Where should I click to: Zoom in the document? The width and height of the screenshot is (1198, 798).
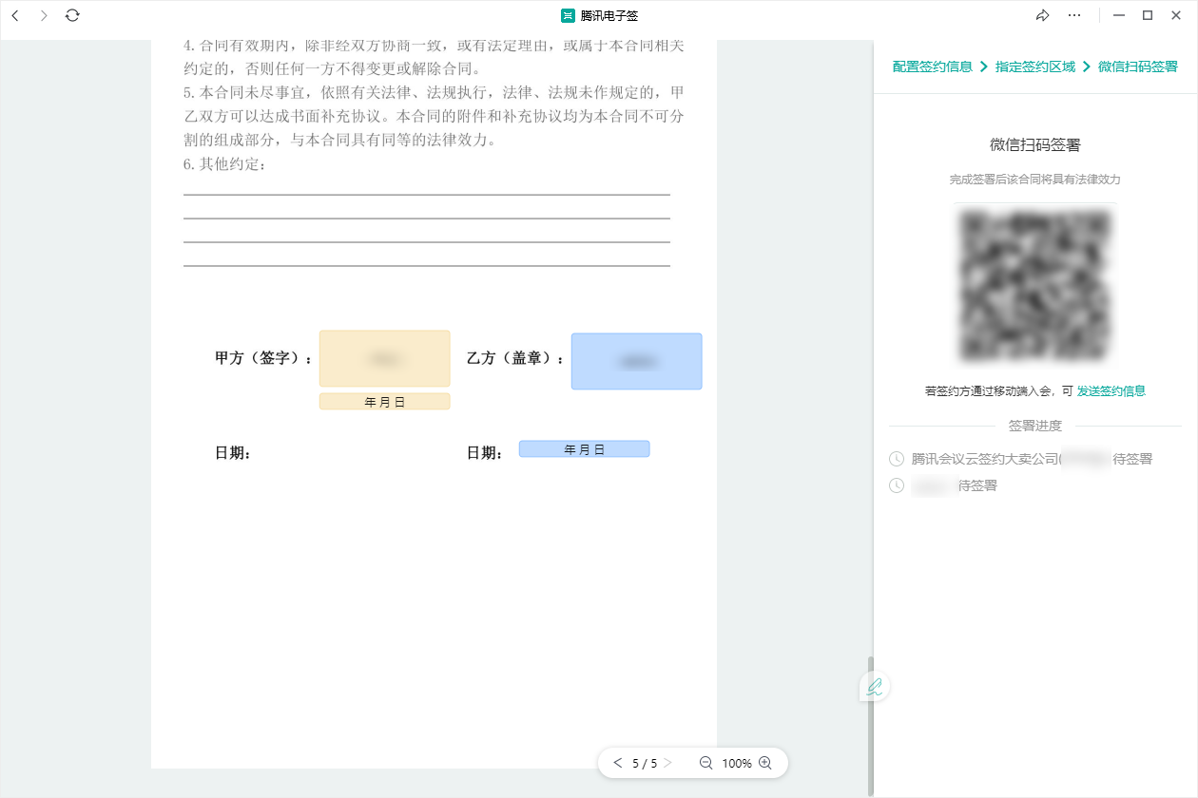click(765, 763)
